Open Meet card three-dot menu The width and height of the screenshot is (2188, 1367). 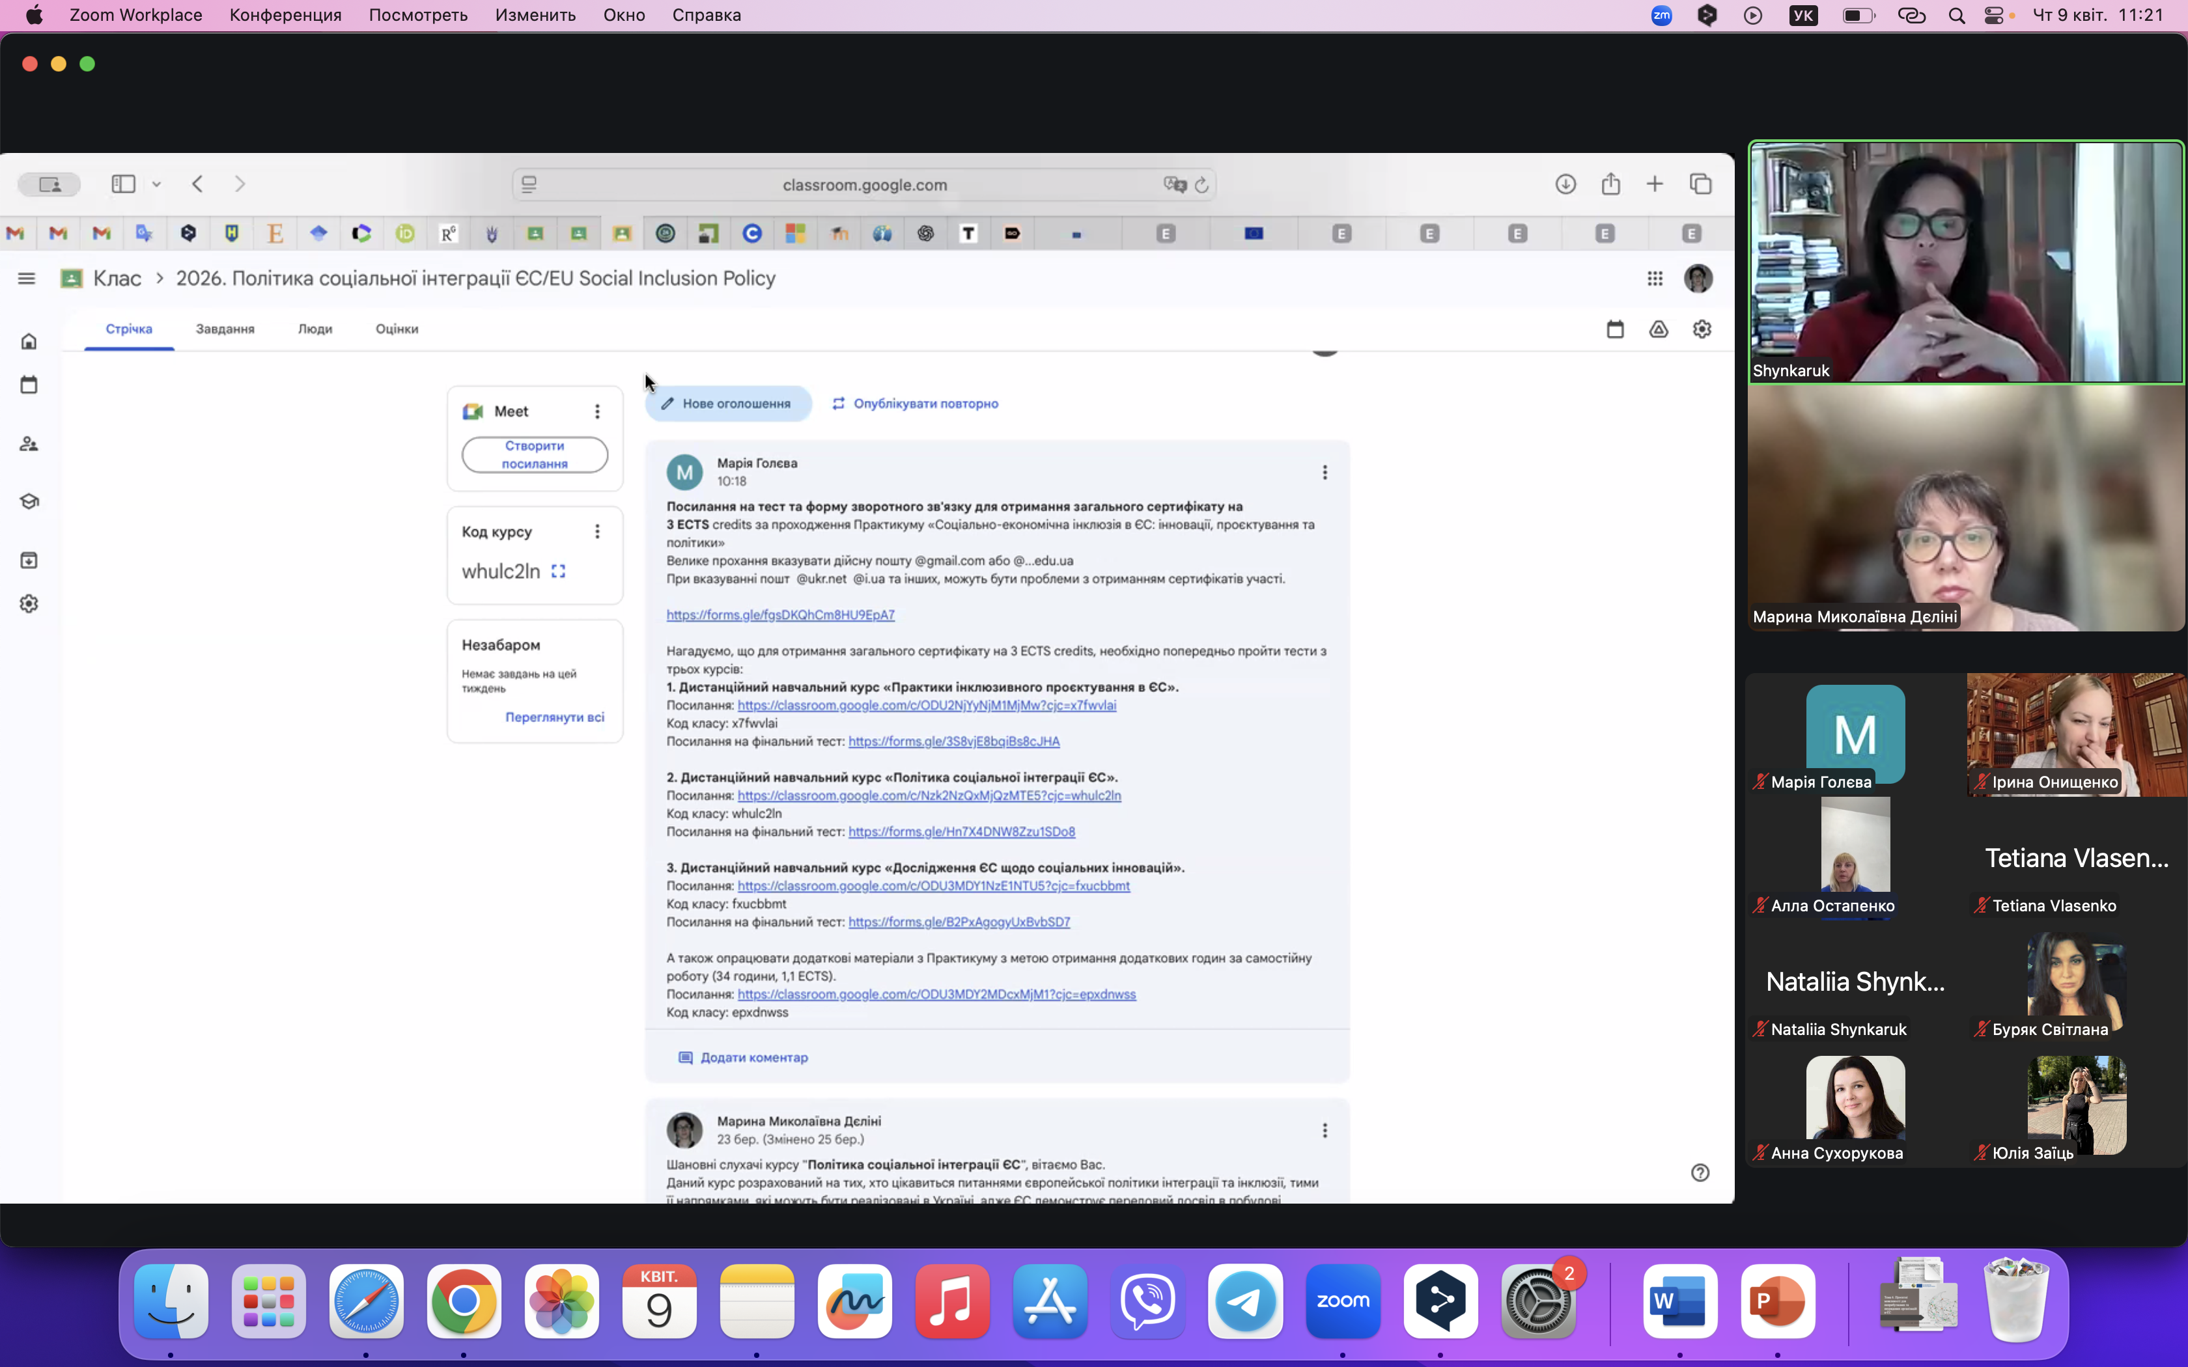point(596,411)
